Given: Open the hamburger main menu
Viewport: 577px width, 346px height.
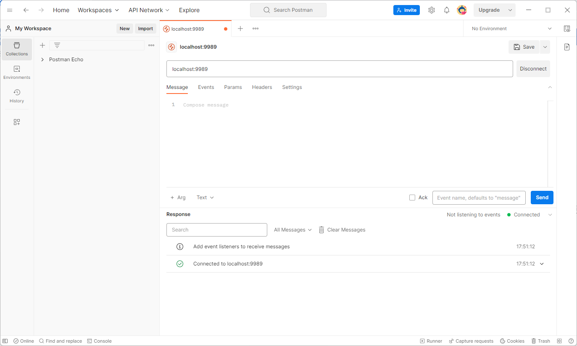Looking at the screenshot, I should point(10,10).
